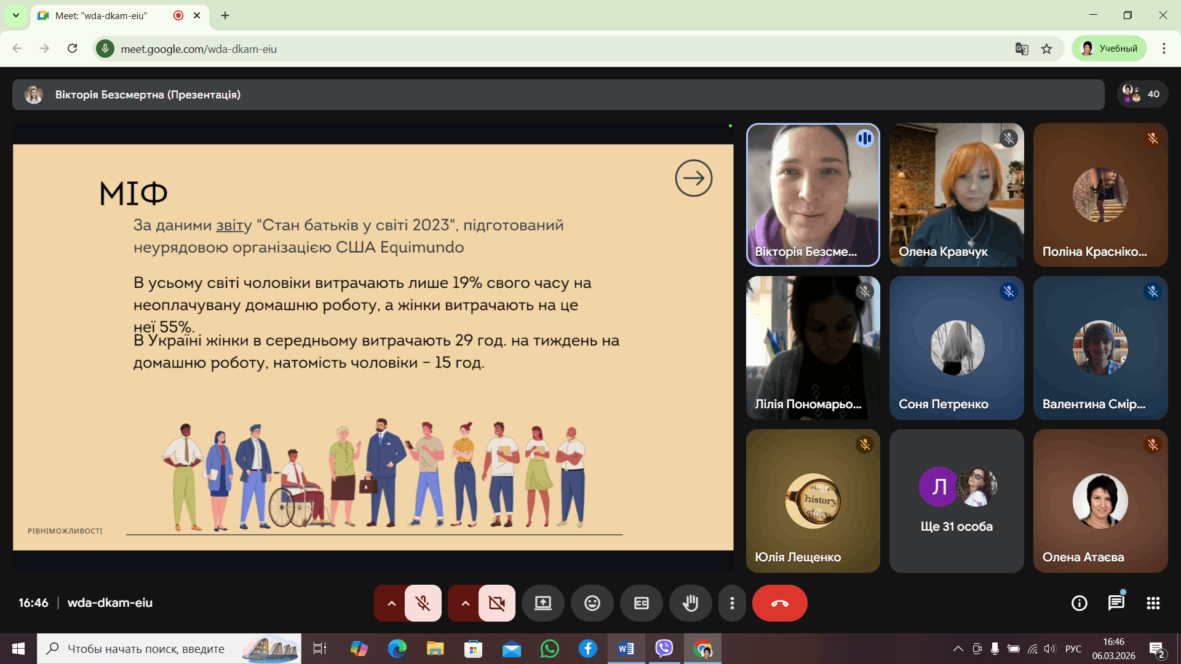The image size is (1181, 664).
Task: Expand audio settings chevron beside microphone
Action: click(391, 603)
